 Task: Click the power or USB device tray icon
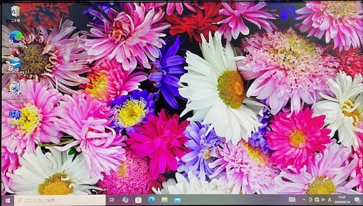(x=310, y=200)
